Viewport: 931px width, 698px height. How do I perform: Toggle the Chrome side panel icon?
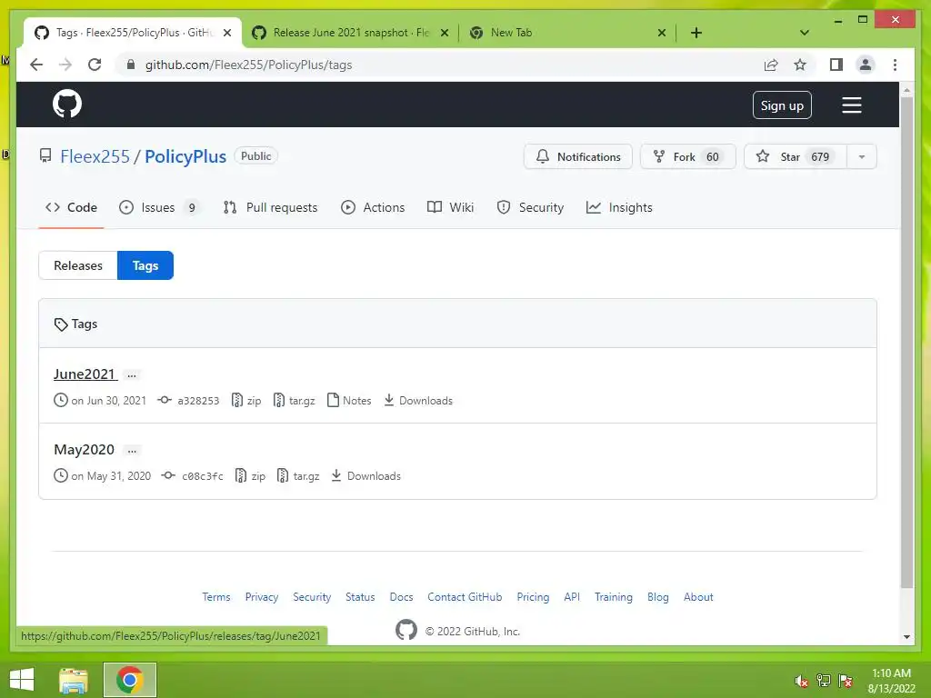[836, 65]
